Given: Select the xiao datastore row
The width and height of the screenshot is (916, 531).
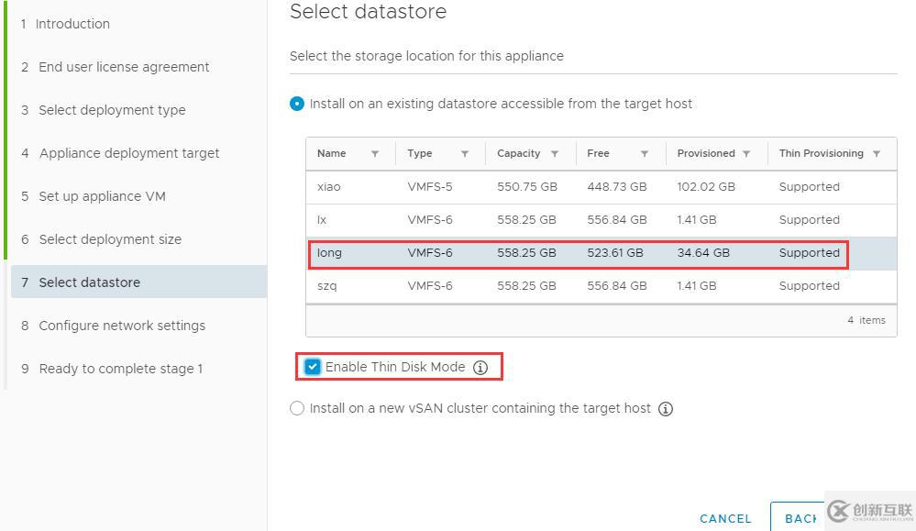Looking at the screenshot, I should [601, 187].
